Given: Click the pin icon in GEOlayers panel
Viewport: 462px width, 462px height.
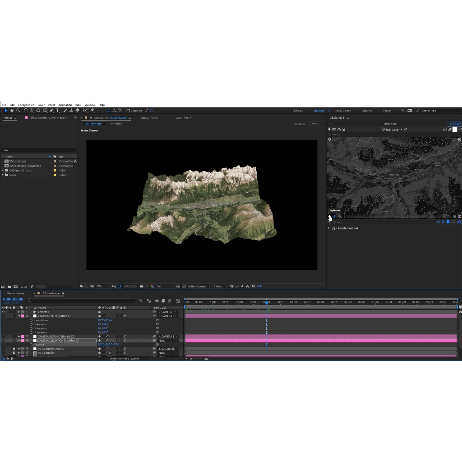Looking at the screenshot, I should [x=329, y=129].
